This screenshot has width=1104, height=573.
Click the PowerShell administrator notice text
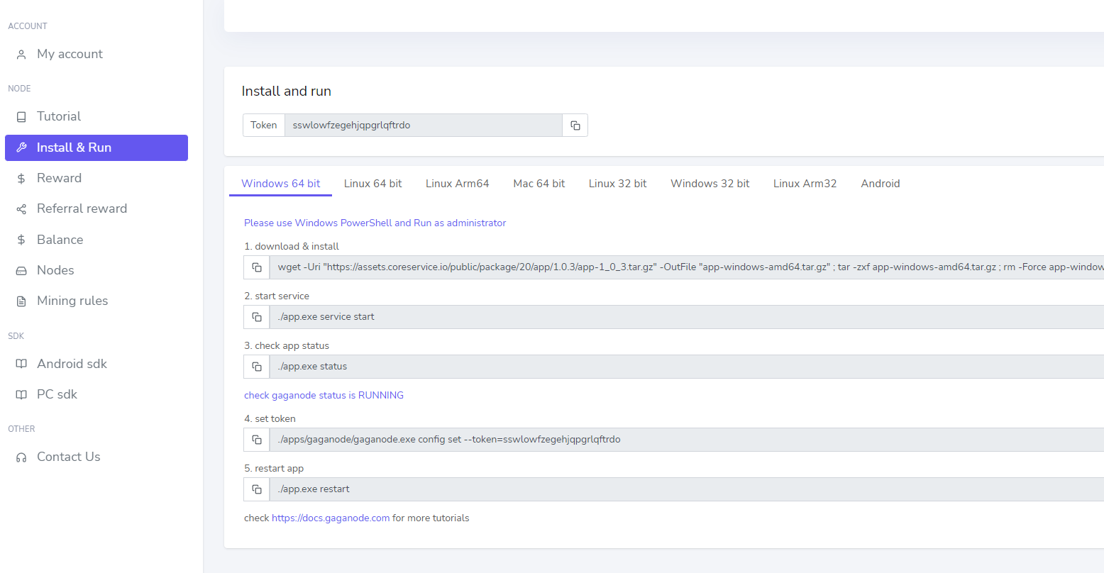click(x=375, y=223)
